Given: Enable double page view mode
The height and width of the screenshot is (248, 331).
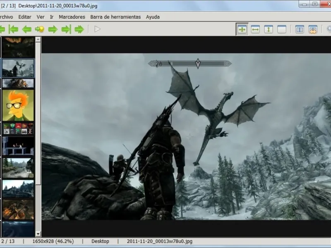Looking at the screenshot, I should click(x=300, y=29).
